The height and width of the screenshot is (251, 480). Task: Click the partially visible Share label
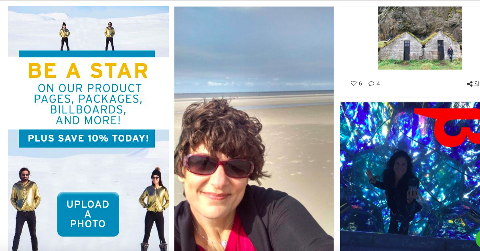point(477,84)
